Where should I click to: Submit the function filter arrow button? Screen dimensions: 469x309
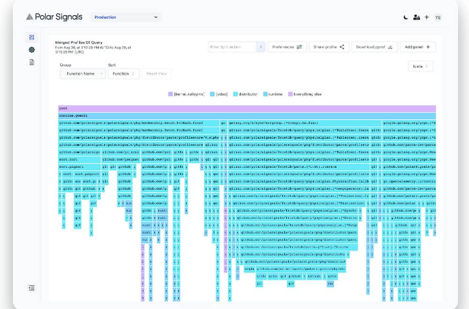point(261,47)
